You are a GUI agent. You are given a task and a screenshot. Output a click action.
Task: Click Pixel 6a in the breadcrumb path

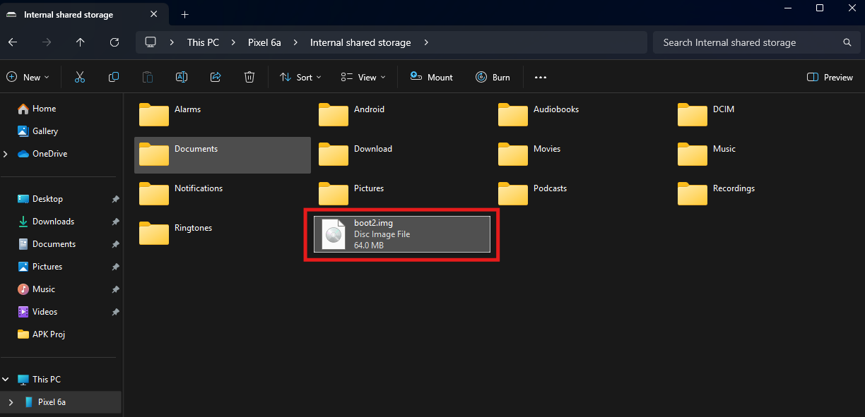[264, 42]
